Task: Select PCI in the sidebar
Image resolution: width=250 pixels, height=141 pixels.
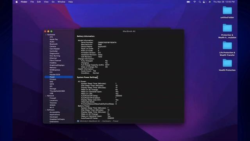Action: (51, 72)
